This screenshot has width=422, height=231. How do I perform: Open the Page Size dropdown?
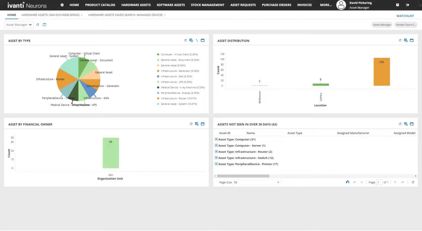click(278, 182)
